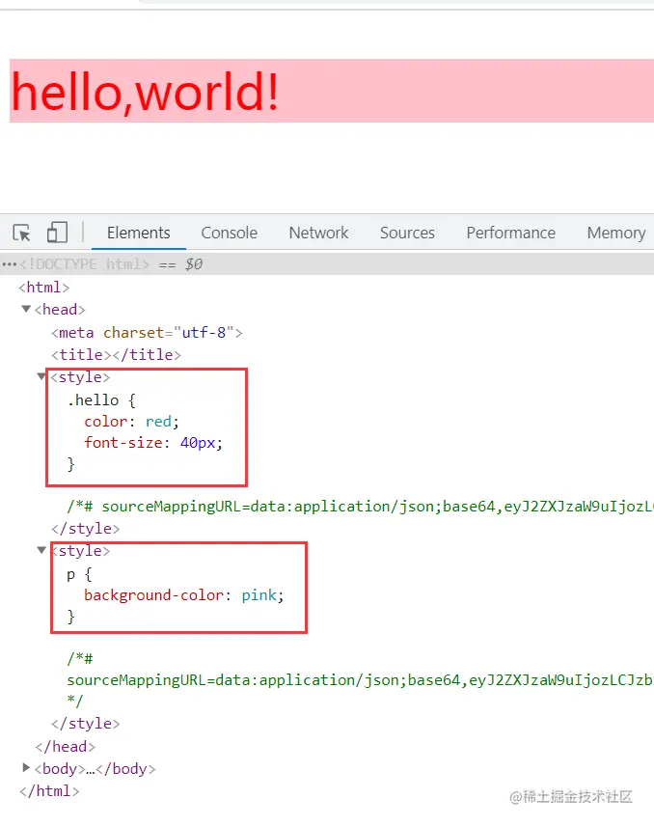
Task: Switch to the Console tab
Action: pyautogui.click(x=229, y=233)
